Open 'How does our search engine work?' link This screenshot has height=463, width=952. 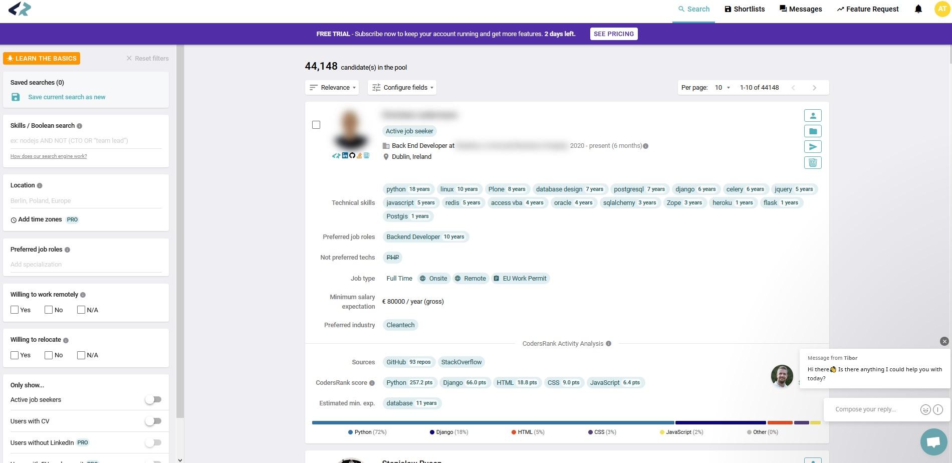tap(49, 156)
